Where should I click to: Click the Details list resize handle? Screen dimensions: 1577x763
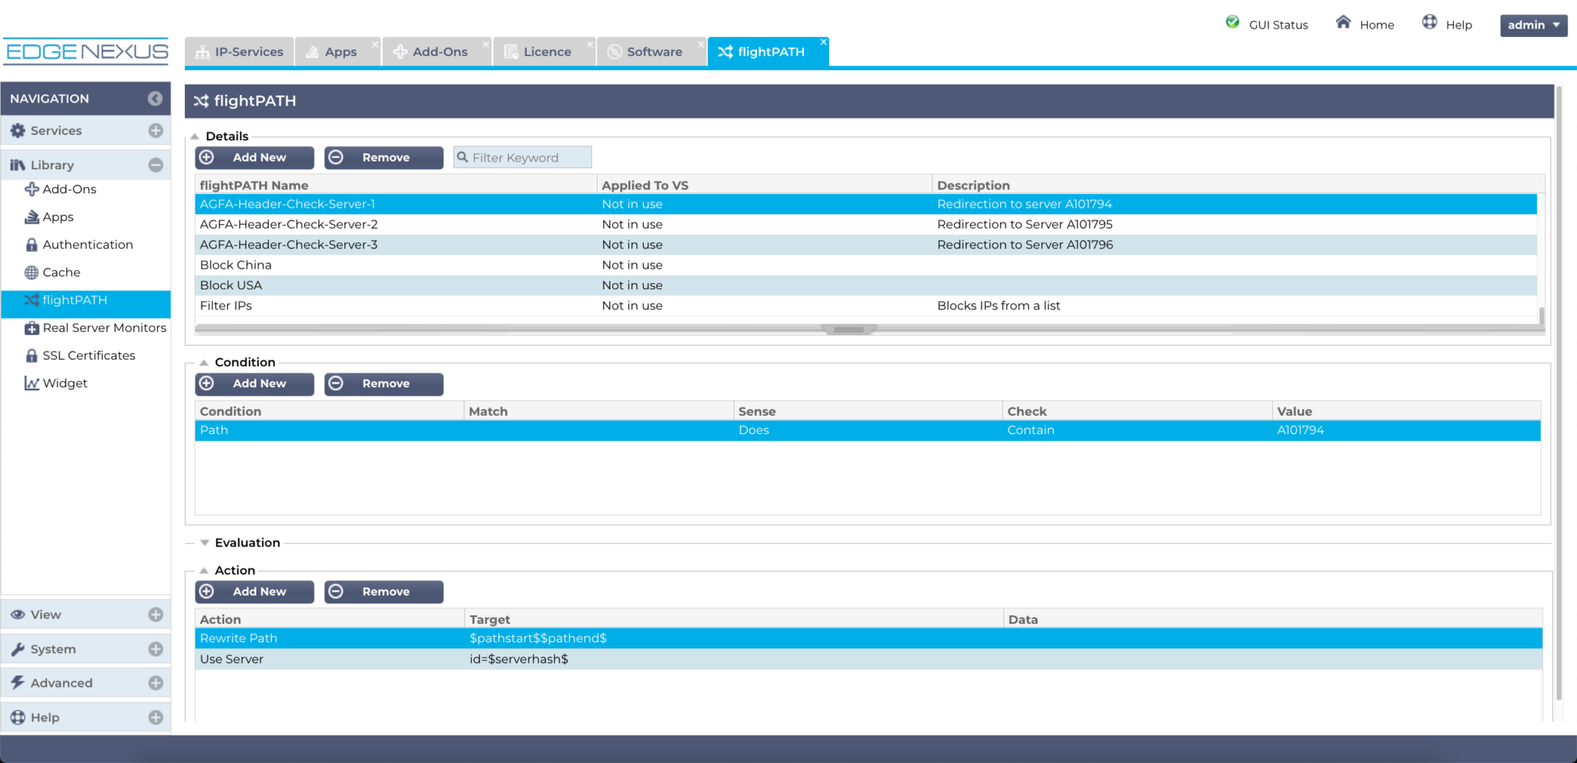tap(849, 330)
